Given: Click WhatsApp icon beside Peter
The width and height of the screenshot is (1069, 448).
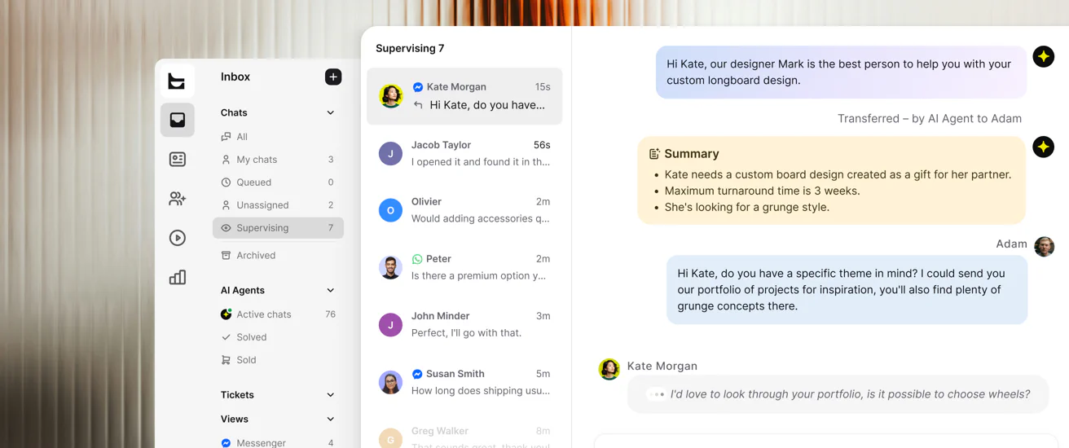Looking at the screenshot, I should pyautogui.click(x=417, y=259).
